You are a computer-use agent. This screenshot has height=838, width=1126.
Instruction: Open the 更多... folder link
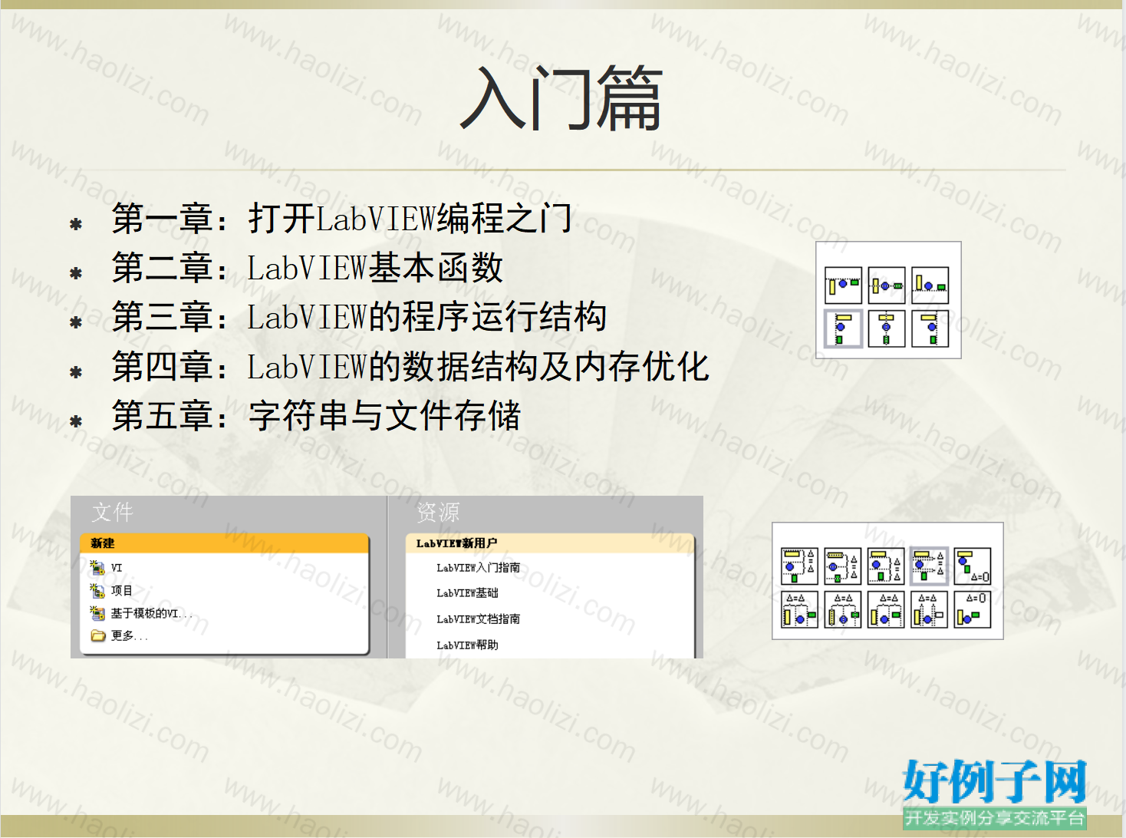(x=119, y=635)
